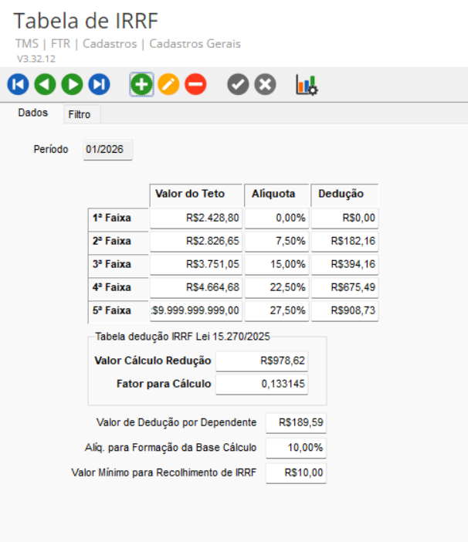Viewport: 468px width, 542px height.
Task: Click the Período field showing 01/2026
Action: tap(108, 149)
